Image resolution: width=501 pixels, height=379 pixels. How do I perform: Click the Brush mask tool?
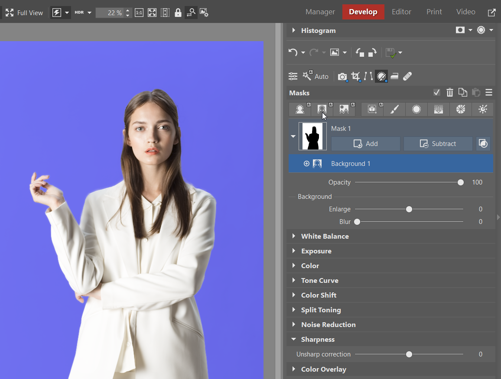[x=394, y=110]
